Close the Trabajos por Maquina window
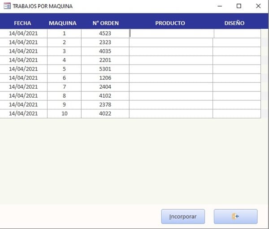 click(x=258, y=6)
